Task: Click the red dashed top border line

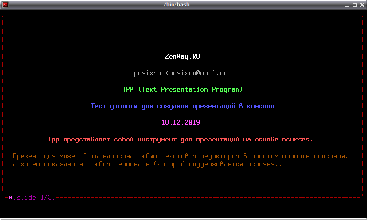Action: [x=183, y=15]
